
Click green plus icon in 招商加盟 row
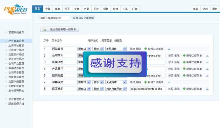point(184,76)
